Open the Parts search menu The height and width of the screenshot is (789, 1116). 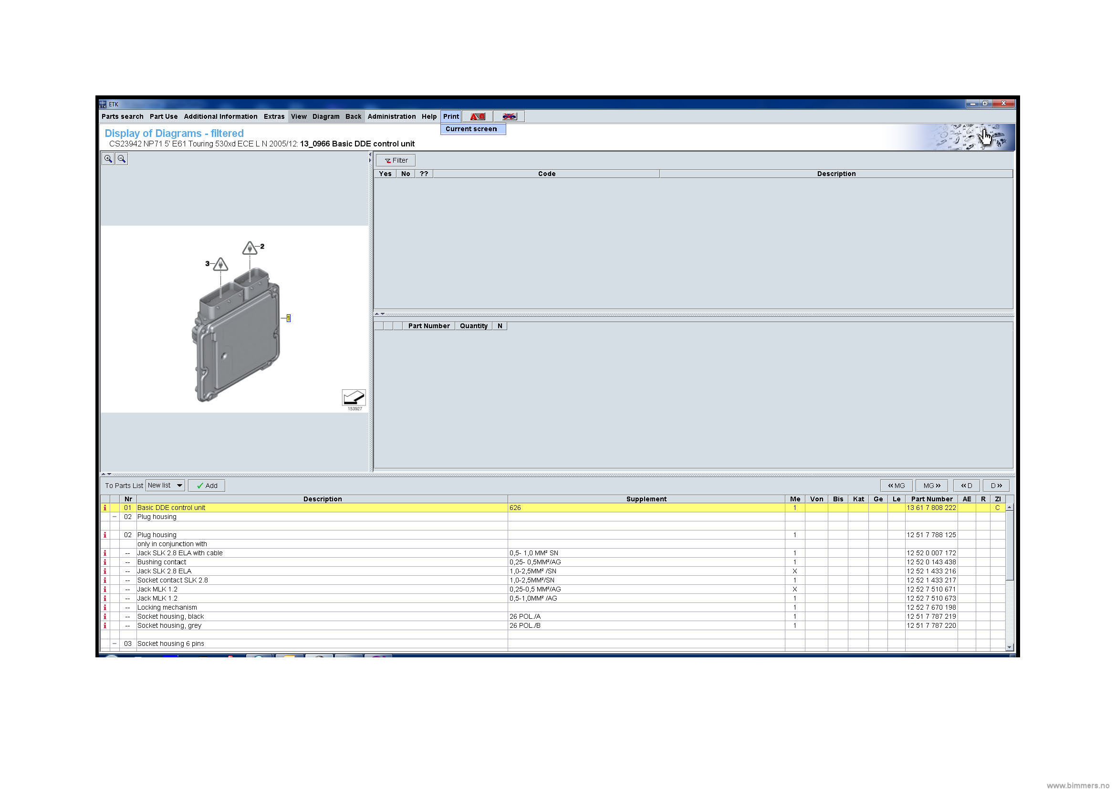coord(123,116)
